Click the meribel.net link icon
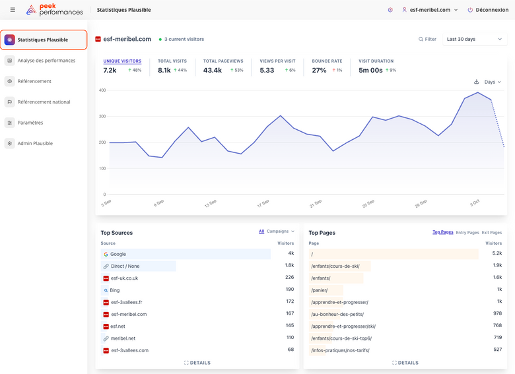Viewport: 515px width, 374px height. 106,338
